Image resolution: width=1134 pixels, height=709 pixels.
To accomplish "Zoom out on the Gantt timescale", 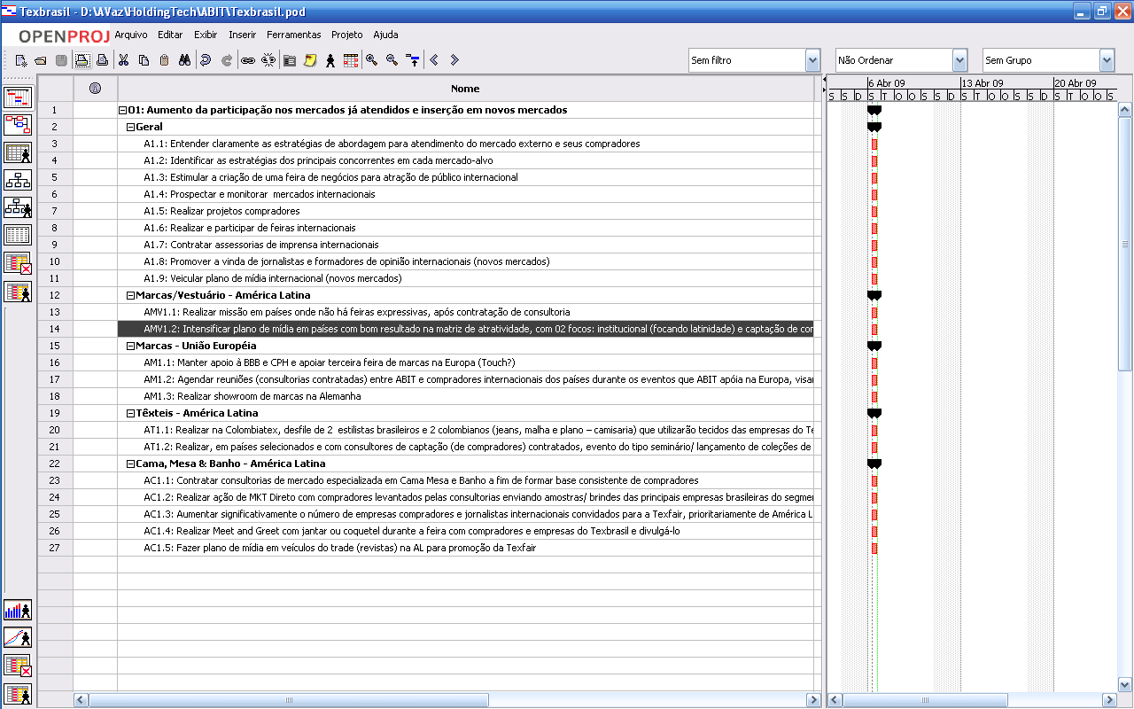I will coord(392,60).
